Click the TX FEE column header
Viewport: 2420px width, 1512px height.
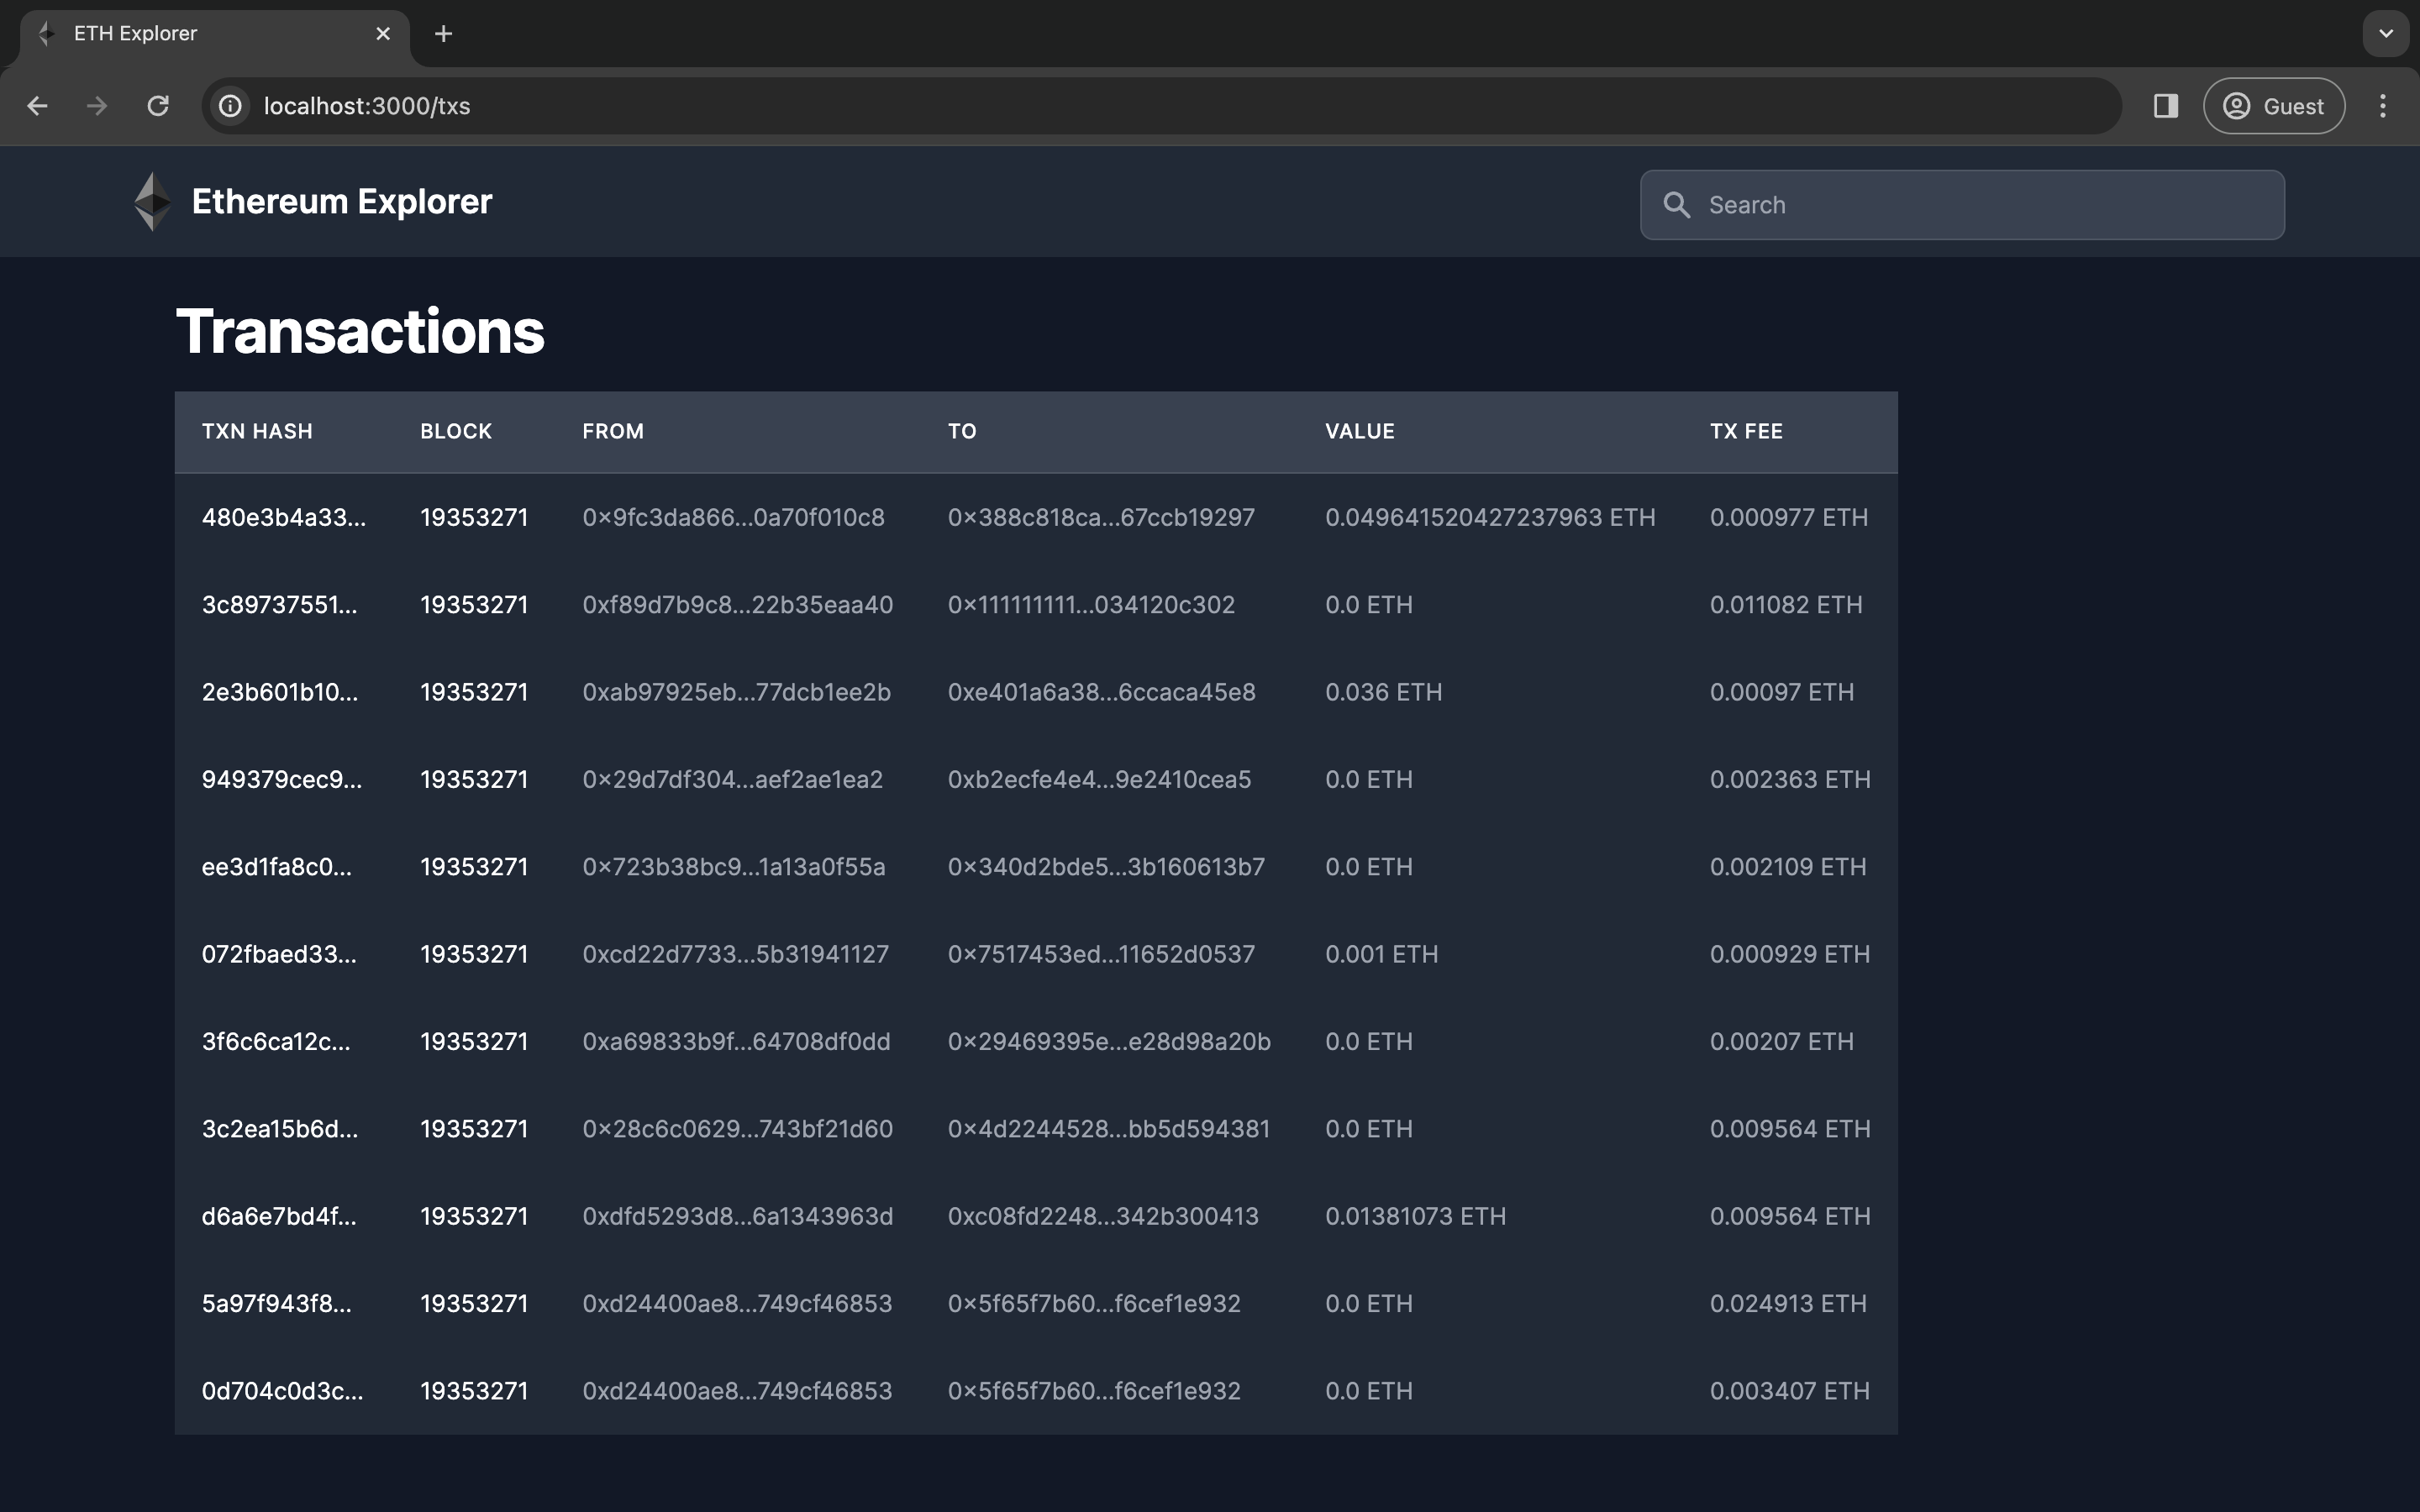(x=1746, y=431)
